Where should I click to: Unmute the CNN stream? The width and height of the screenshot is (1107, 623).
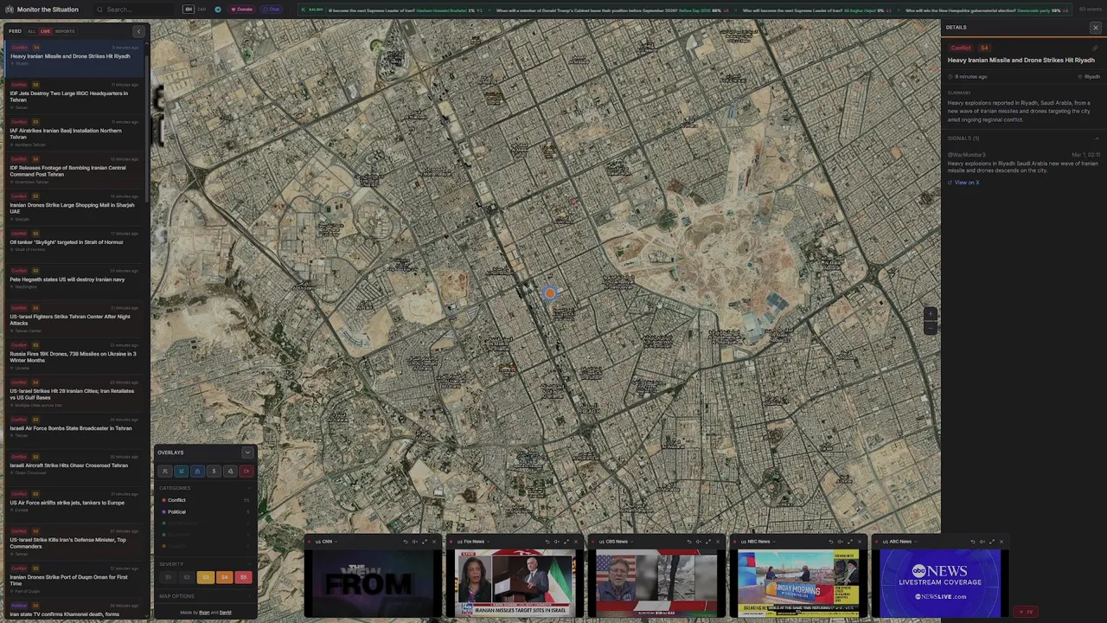[415, 542]
